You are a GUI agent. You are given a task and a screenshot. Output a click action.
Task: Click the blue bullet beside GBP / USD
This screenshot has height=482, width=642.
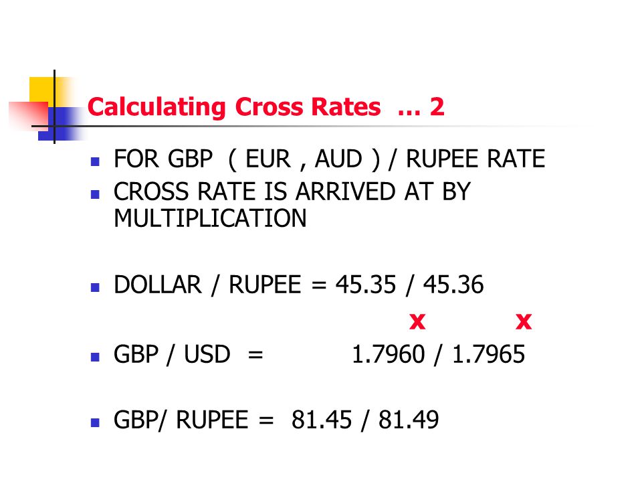95,357
